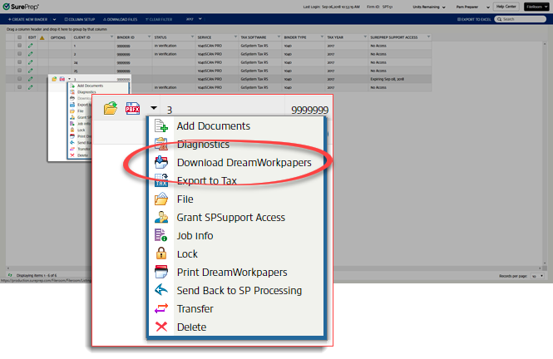Click the enlarged red PBFX icon

[x=132, y=109]
